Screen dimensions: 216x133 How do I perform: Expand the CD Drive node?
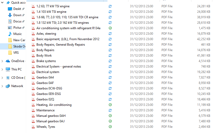click(2, 78)
